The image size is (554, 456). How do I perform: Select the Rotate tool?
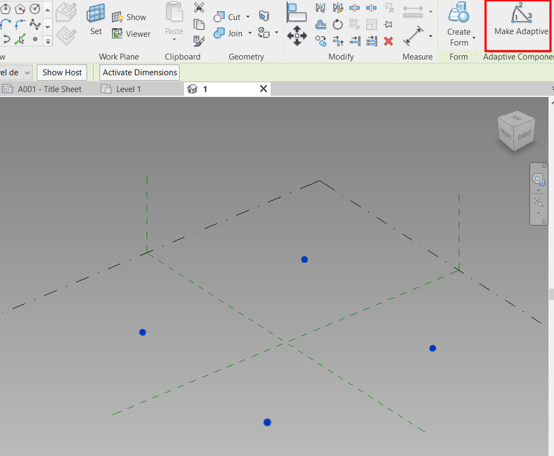click(x=338, y=24)
